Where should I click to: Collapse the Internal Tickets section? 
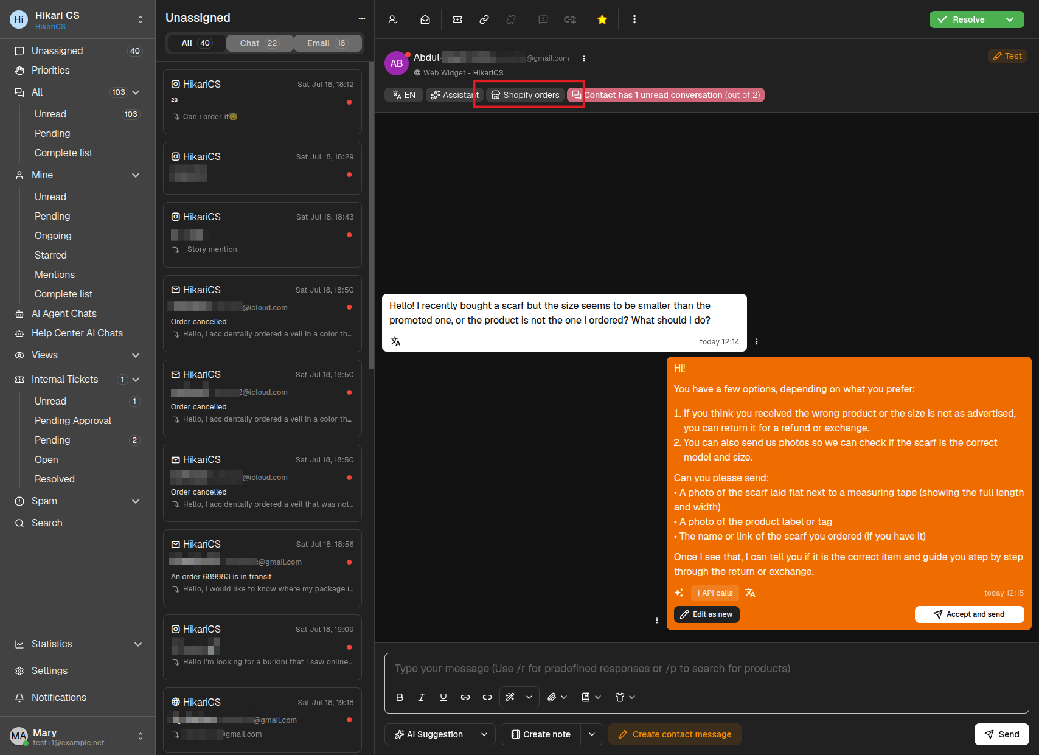[x=136, y=380]
